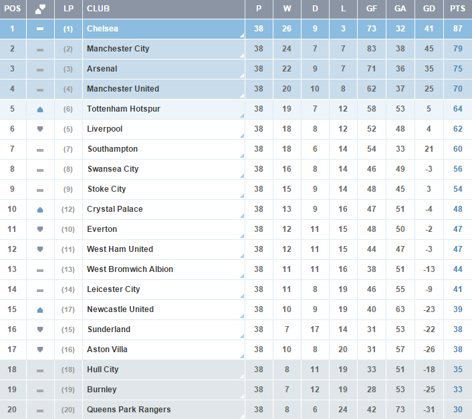Screen dimensions: 472x419
Task: Click Newcastle United's up movement arrow
Action: coord(40,309)
